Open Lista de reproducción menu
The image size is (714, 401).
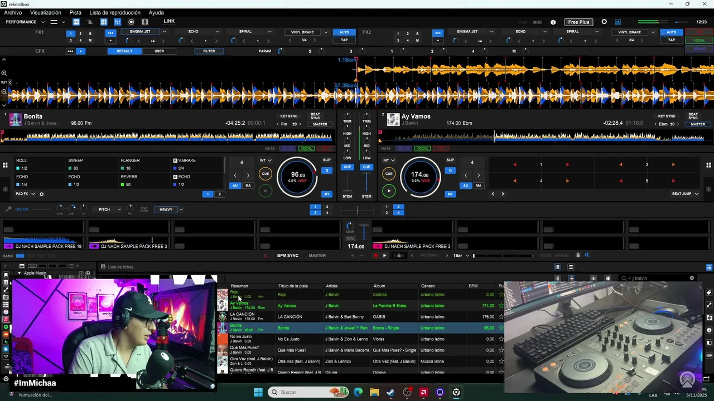[115, 12]
